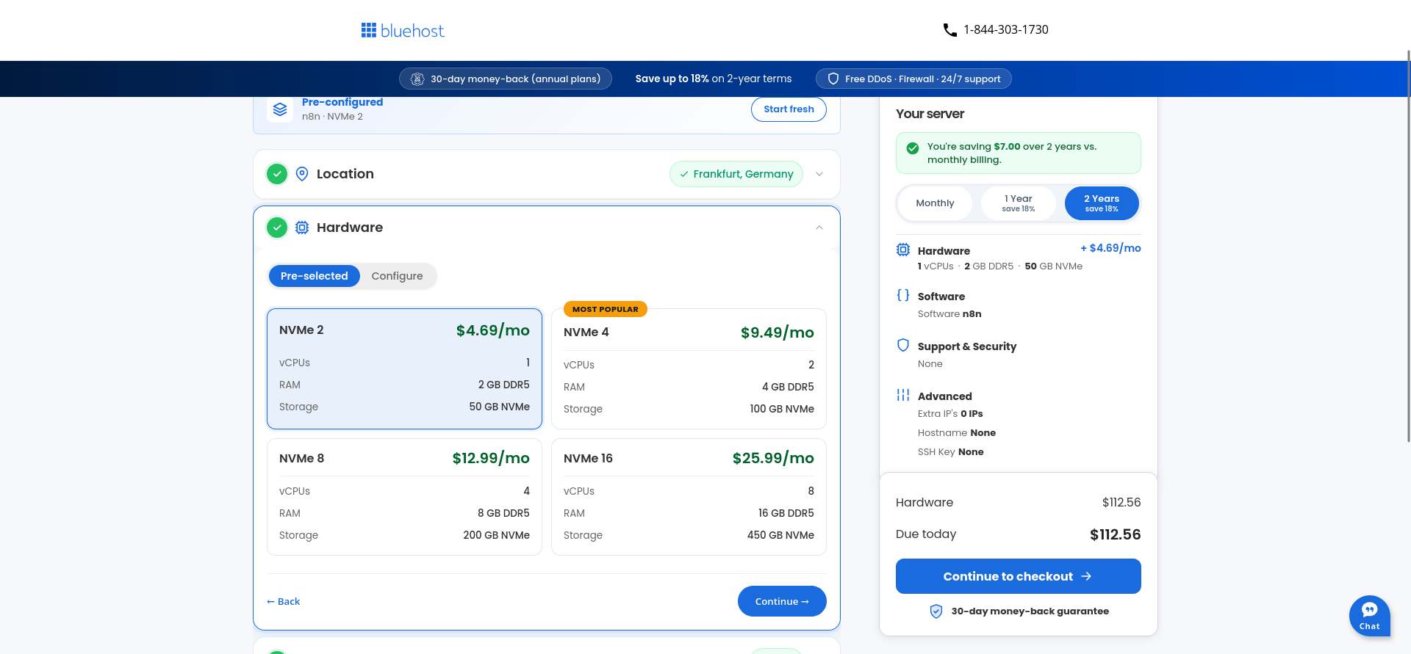1411x654 pixels.
Task: Click the Hostname None line
Action: click(957, 433)
